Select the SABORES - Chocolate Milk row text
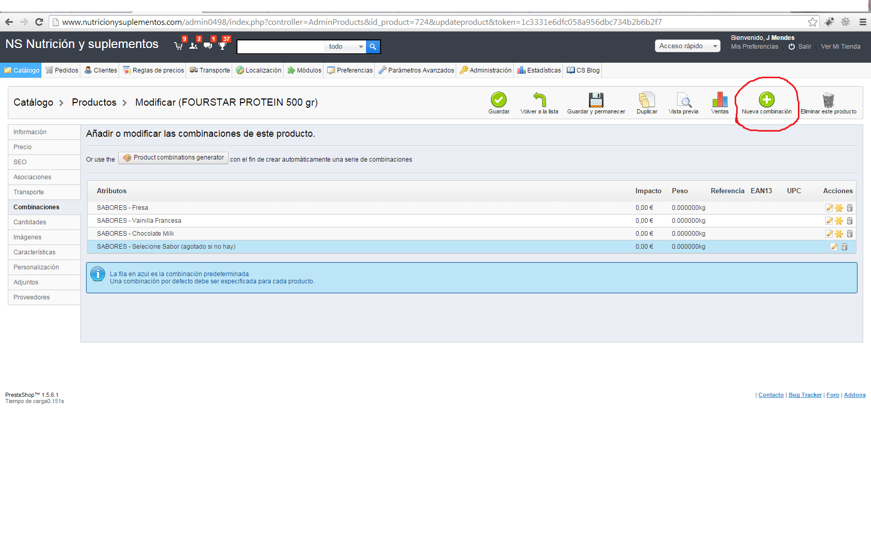This screenshot has height=544, width=871. [135, 234]
